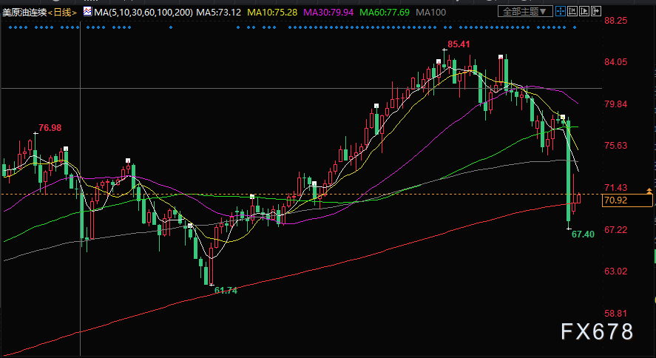This screenshot has width=656, height=358.
Task: Open the MA indicator chart icon
Action: pos(87,12)
